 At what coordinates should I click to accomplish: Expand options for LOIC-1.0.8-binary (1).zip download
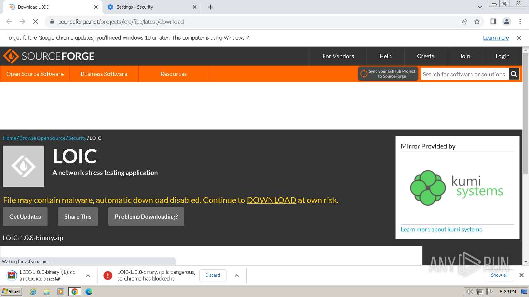pos(88,275)
